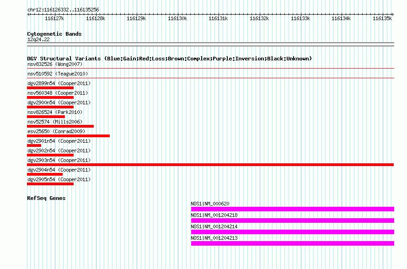Click the 12q24.22 cytogenetic band bar
The image size is (407, 269).
(x=210, y=44)
